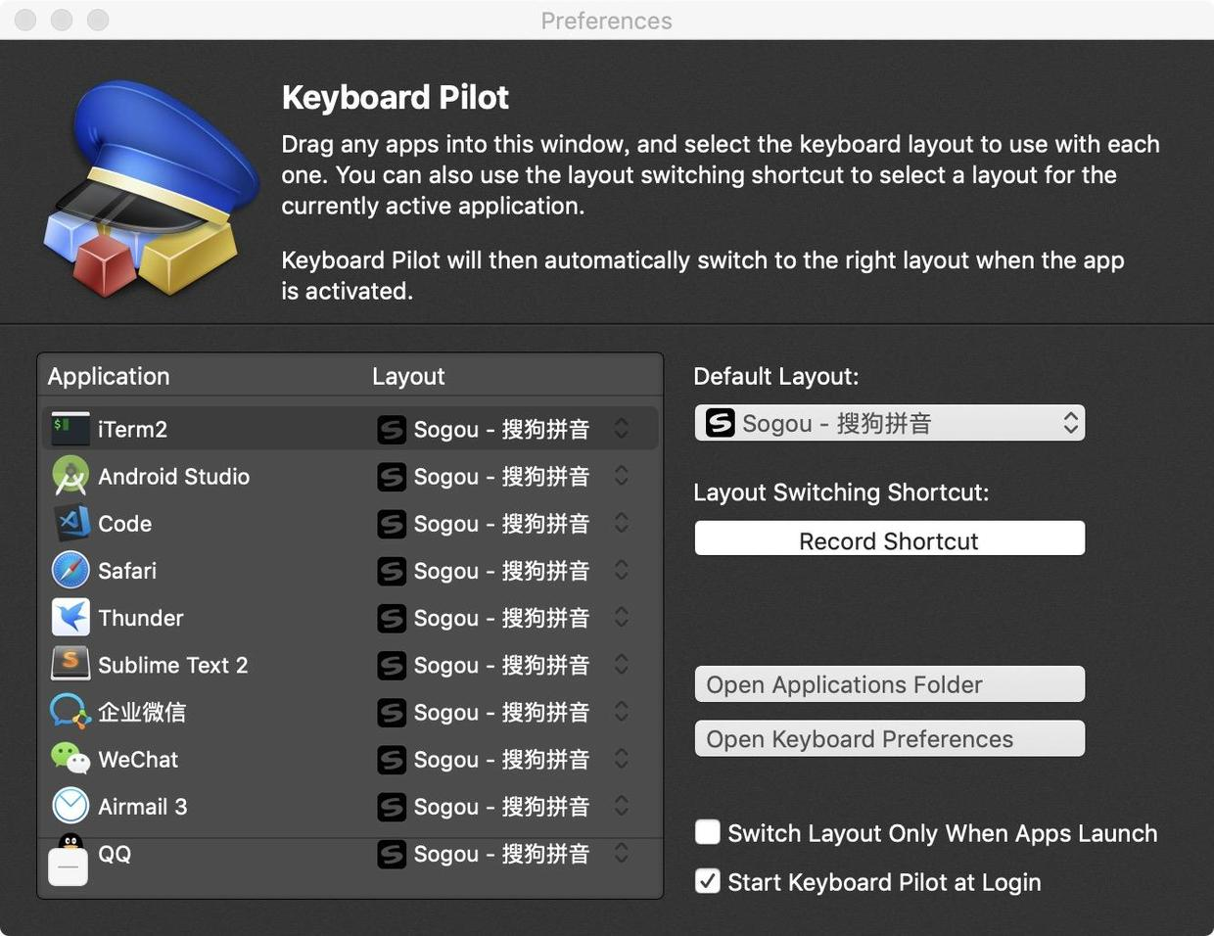Open Keyboard Preferences
This screenshot has width=1214, height=936.
pos(888,738)
